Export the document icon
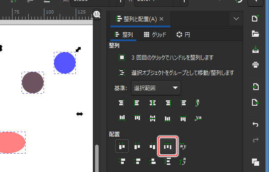The image size is (269, 172). 255,103
